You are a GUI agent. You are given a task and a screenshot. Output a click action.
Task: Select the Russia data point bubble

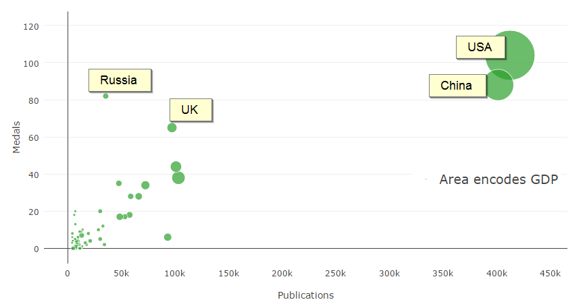105,96
